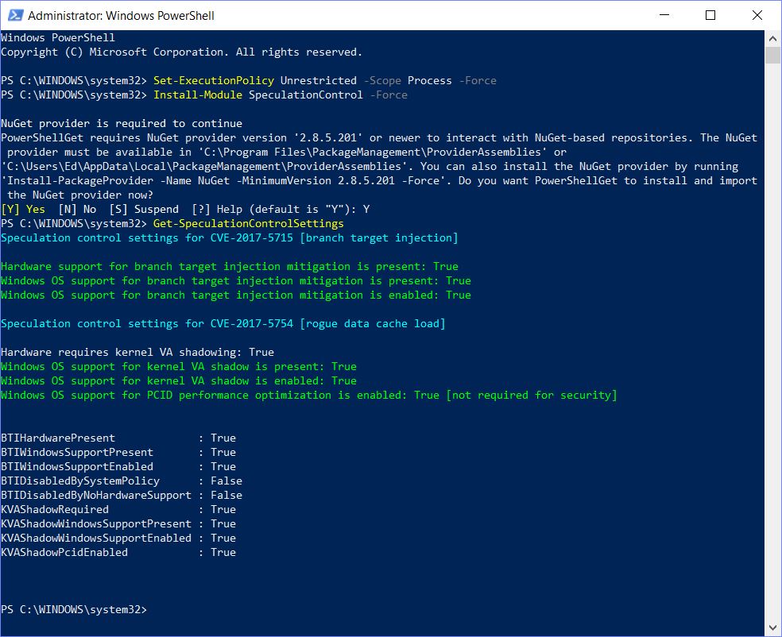This screenshot has height=637, width=782.
Task: Click the BTIDisabledBySystemPolicy output row
Action: point(121,481)
